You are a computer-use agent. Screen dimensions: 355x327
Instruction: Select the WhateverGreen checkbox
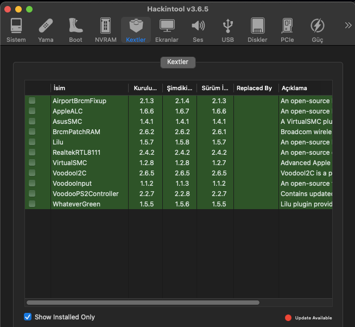point(32,204)
